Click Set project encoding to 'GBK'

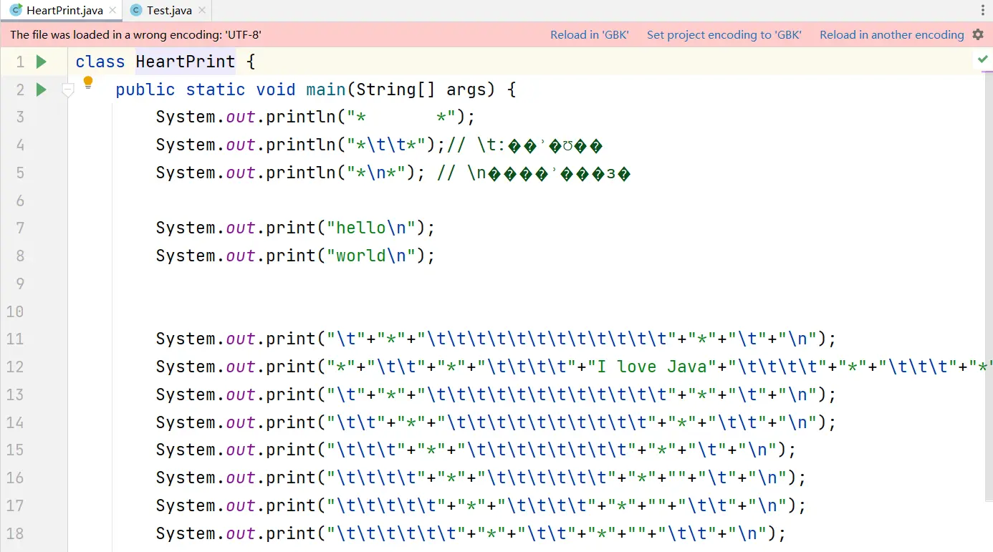click(x=724, y=34)
